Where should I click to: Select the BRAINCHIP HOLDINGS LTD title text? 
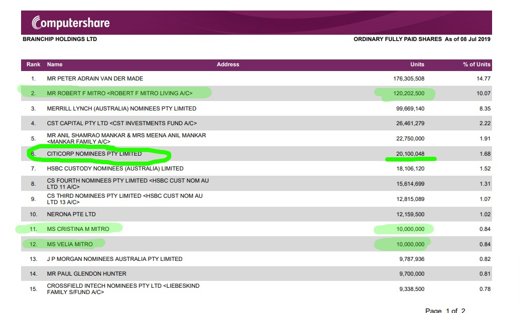coord(60,39)
